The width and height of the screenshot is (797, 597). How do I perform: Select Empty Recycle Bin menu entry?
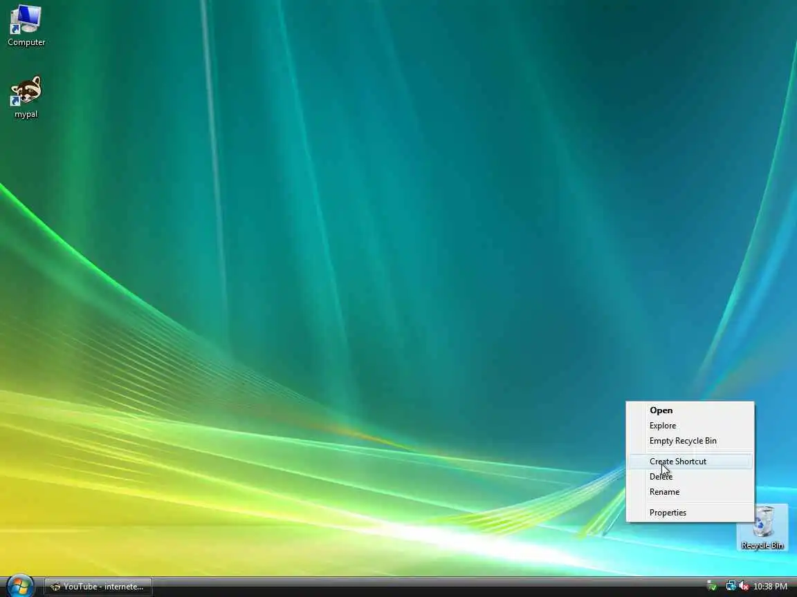[690, 441]
